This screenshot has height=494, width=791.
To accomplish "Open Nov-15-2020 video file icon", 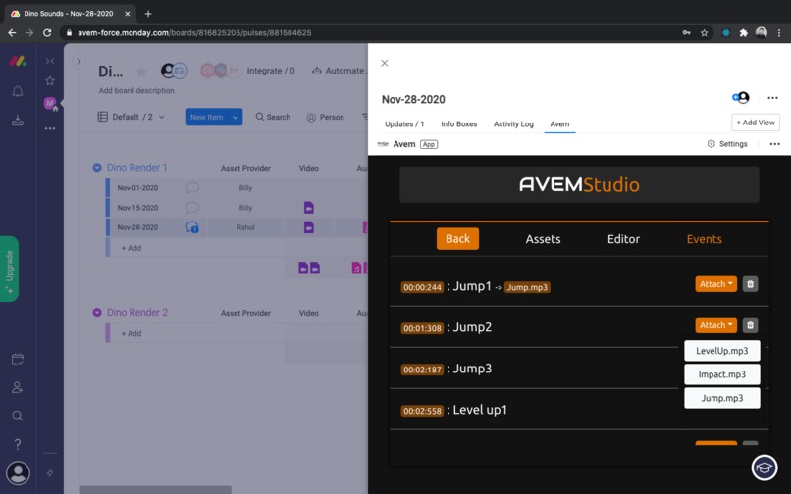I will pos(309,208).
